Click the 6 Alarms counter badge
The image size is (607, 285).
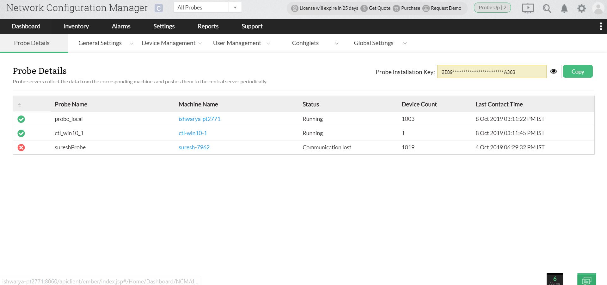(x=555, y=279)
